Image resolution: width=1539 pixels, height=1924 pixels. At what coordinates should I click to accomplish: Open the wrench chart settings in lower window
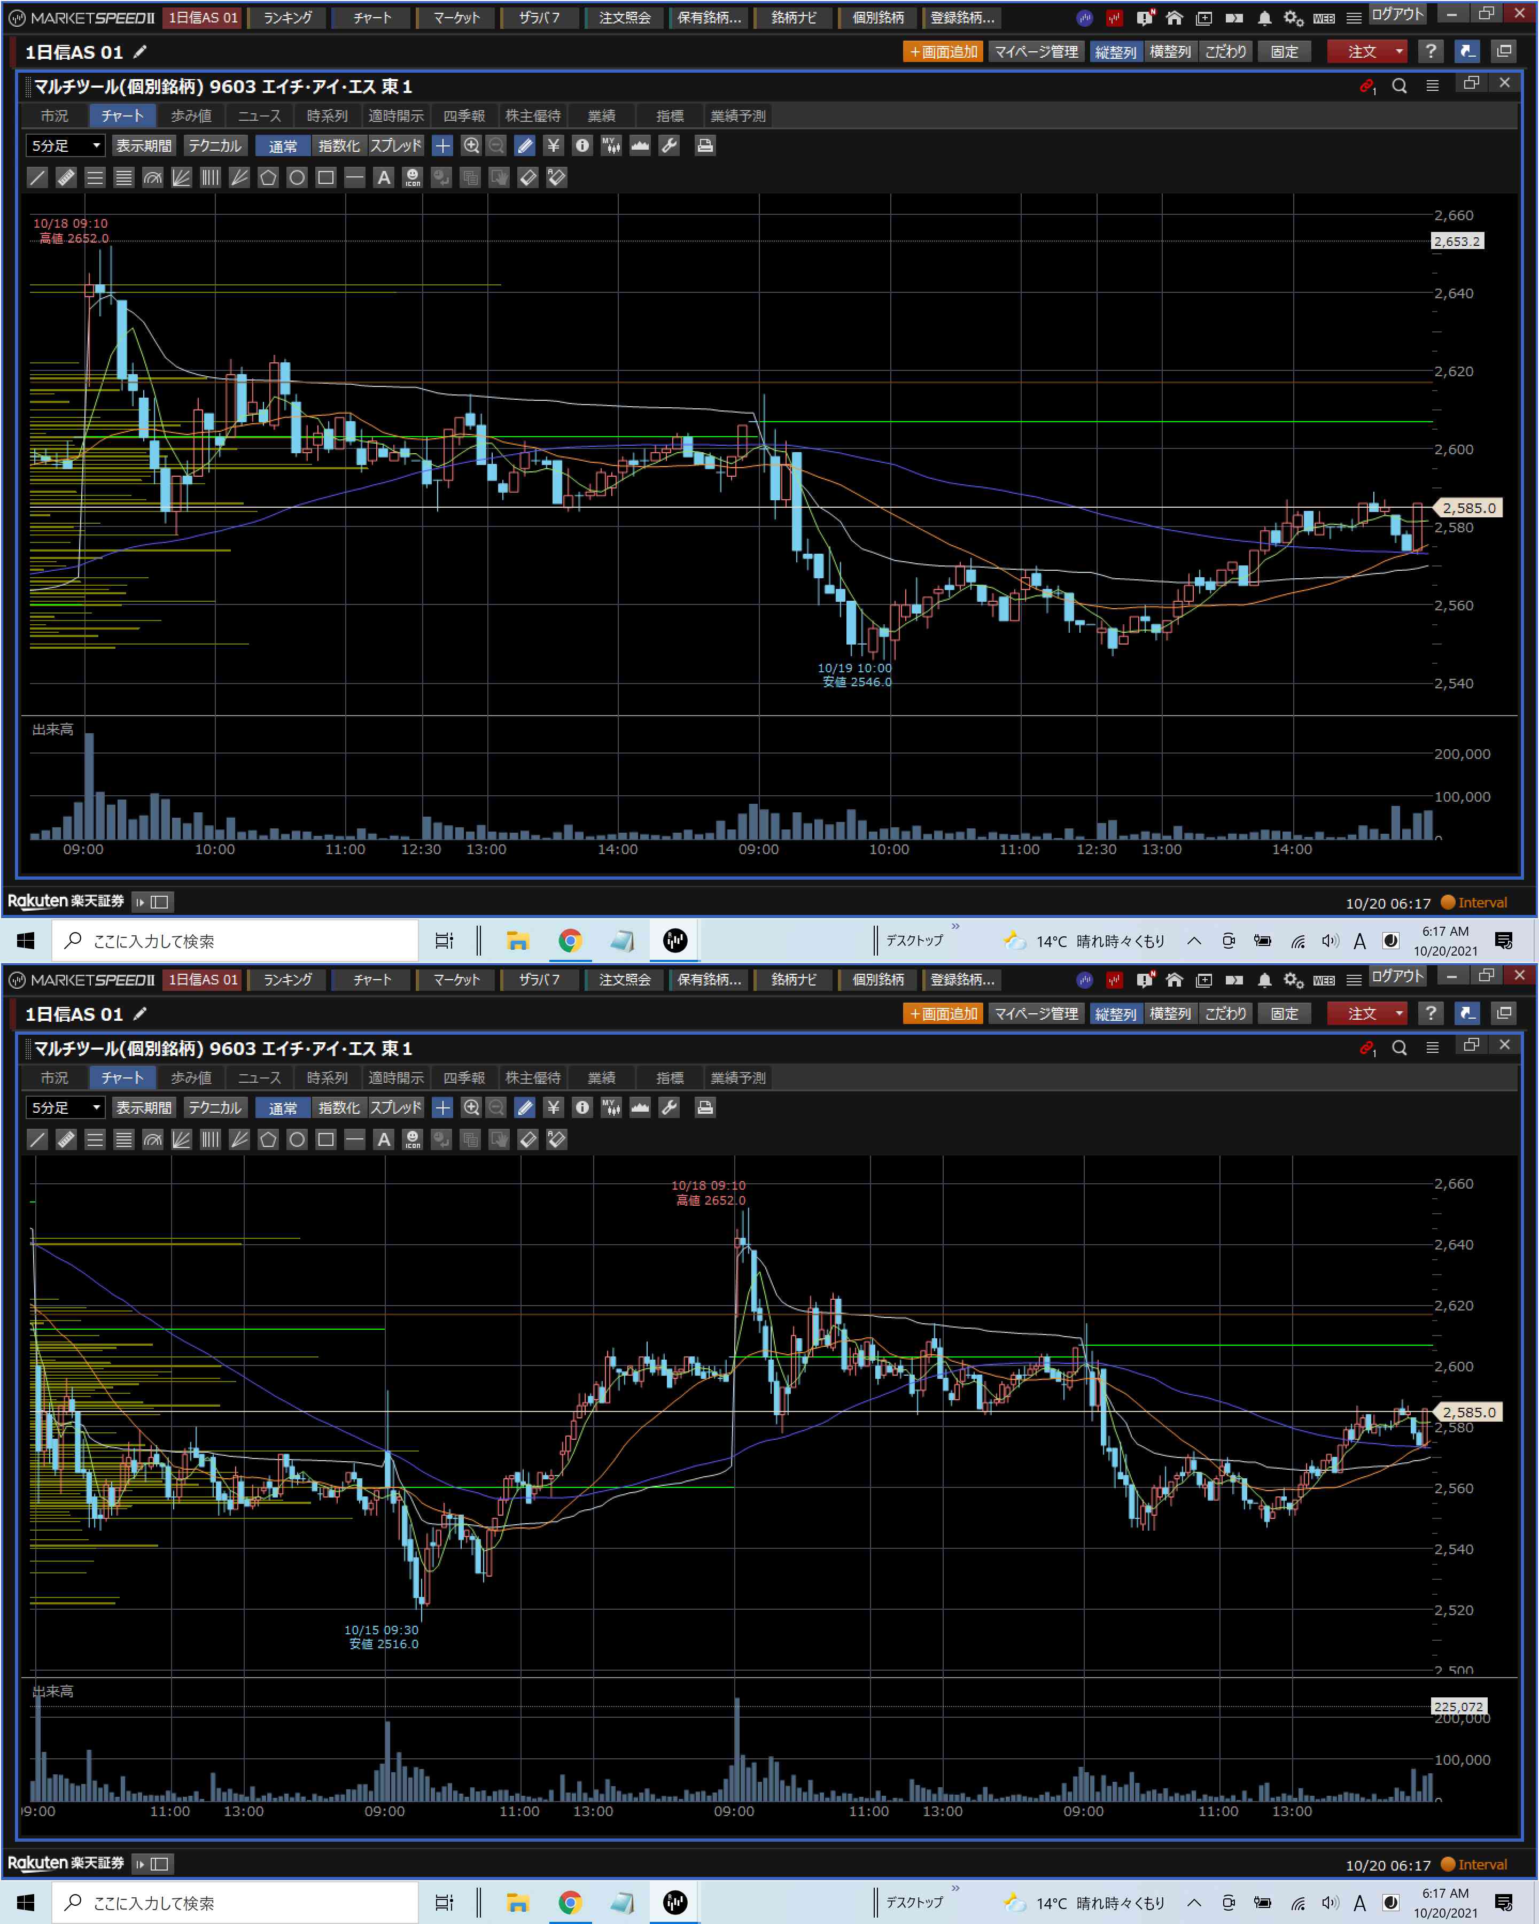[x=669, y=1107]
